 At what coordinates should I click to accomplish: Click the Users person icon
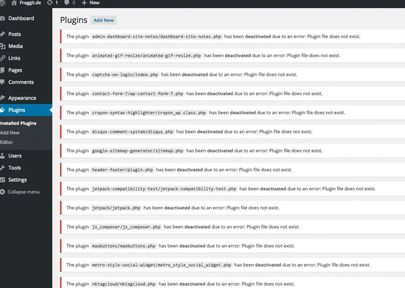2,155
